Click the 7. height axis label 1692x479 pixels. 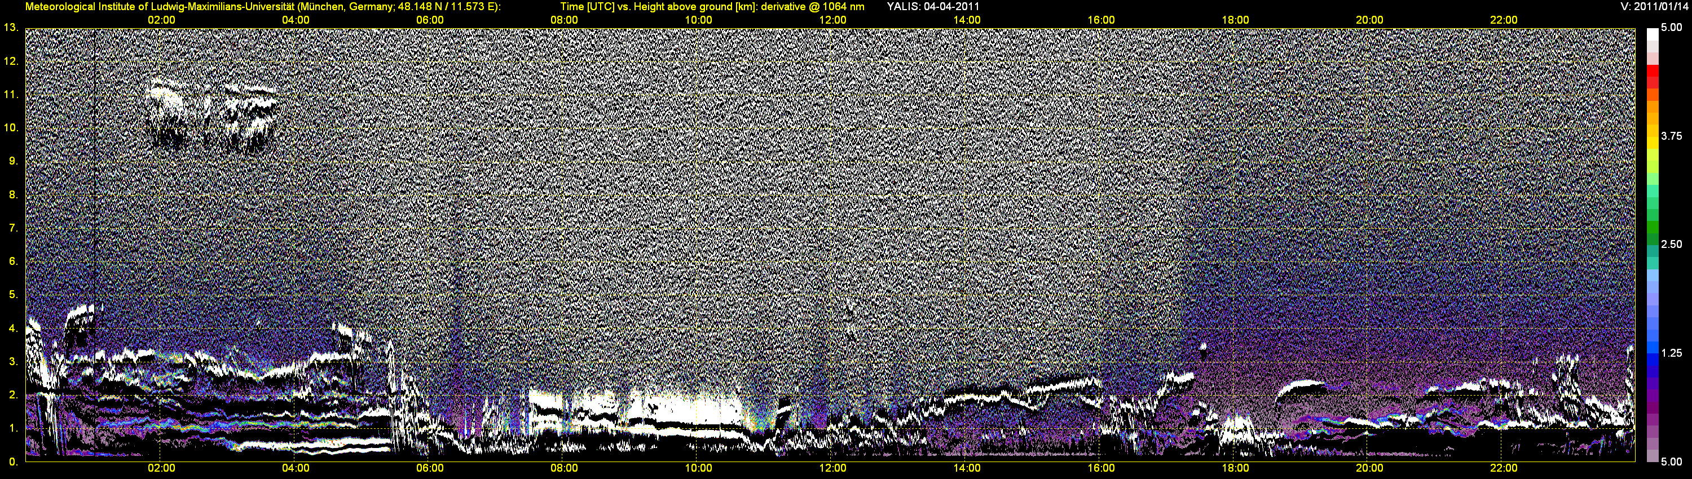pyautogui.click(x=13, y=228)
